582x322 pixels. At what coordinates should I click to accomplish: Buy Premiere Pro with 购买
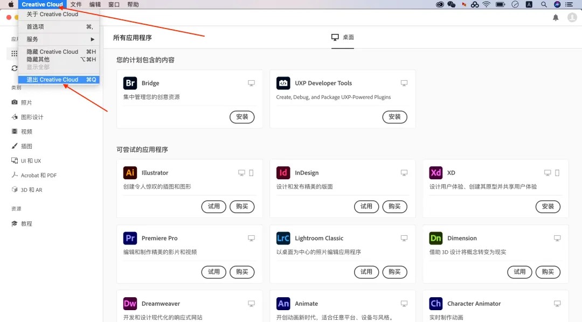coord(242,272)
